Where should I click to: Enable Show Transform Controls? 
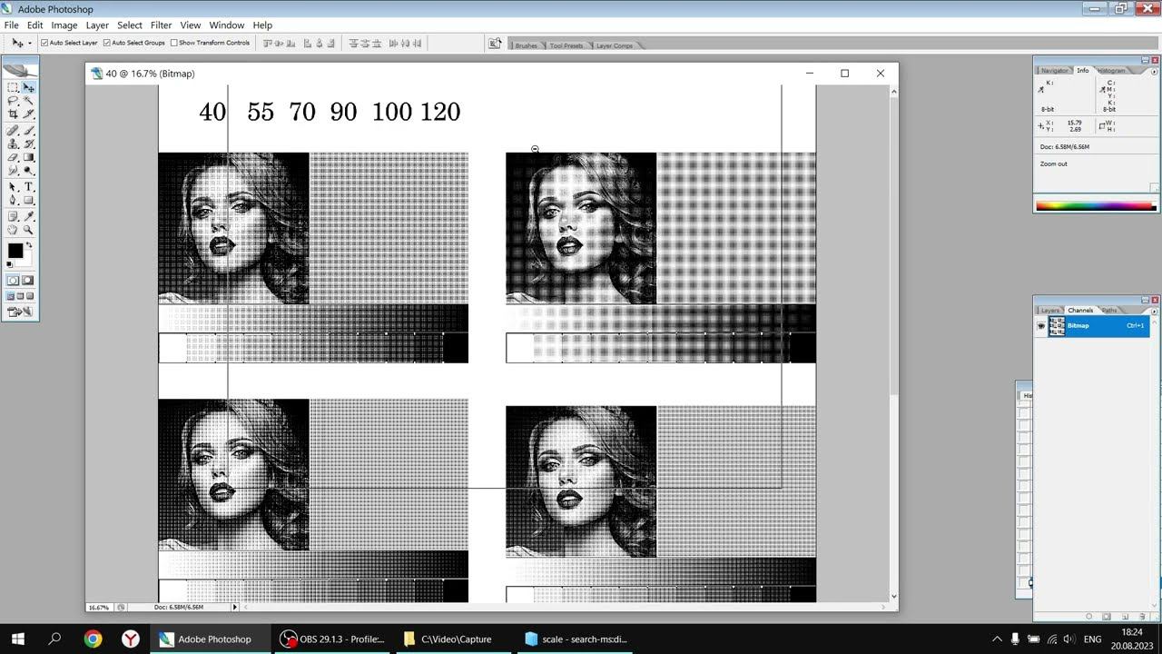click(x=173, y=43)
